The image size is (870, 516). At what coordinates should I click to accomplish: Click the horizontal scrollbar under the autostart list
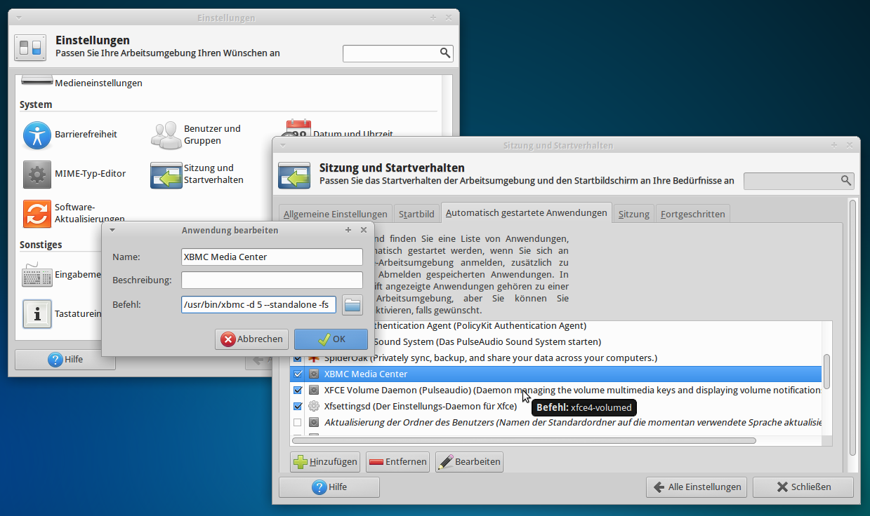[x=524, y=441]
